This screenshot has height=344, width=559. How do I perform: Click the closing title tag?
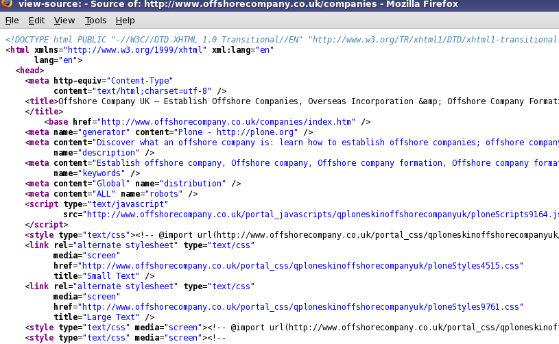[x=44, y=112]
